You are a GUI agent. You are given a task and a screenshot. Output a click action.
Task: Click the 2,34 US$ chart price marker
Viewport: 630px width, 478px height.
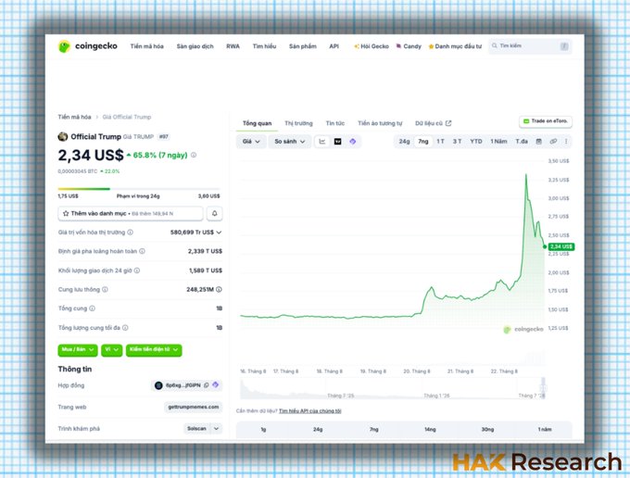point(561,246)
